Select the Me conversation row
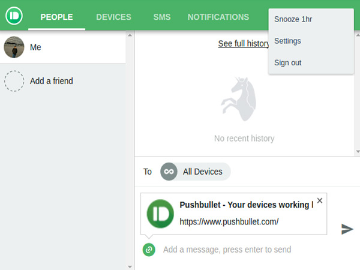This screenshot has width=360, height=270. point(62,47)
